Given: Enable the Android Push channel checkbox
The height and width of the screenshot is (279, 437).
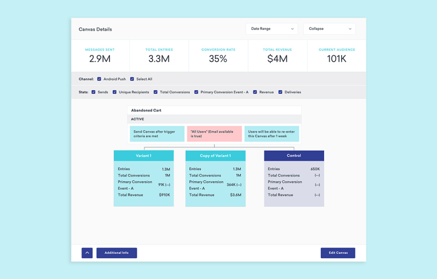Looking at the screenshot, I should [99, 79].
